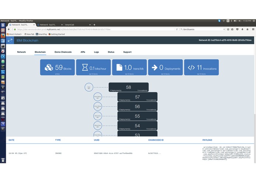Open the APIs tab
Image resolution: width=256 pixels, height=182 pixels.
[x=83, y=52]
